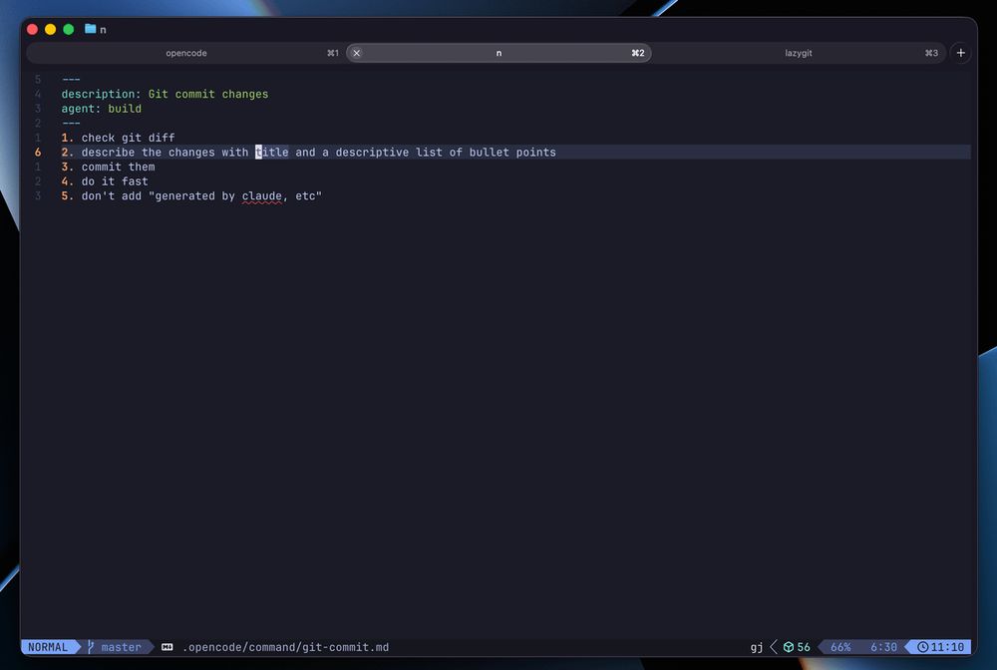This screenshot has width=997, height=670.
Task: Open a new tab with the plus button
Action: [x=959, y=52]
